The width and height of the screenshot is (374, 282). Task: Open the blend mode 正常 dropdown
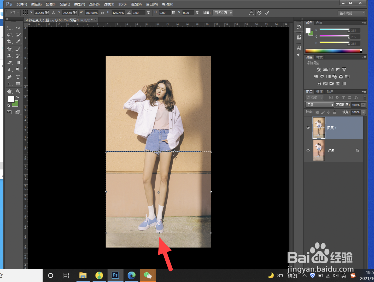pos(320,105)
